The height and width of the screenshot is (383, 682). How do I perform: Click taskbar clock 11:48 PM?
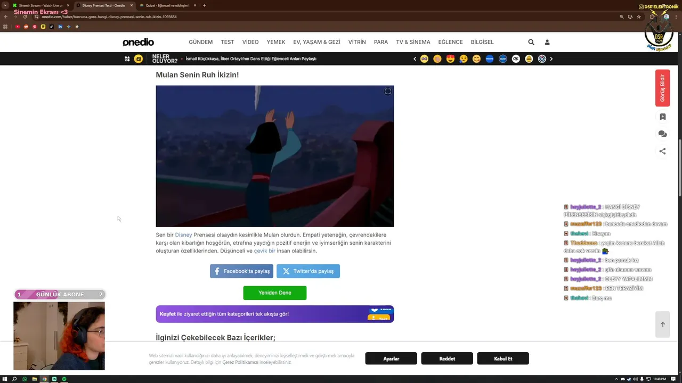coord(660,379)
